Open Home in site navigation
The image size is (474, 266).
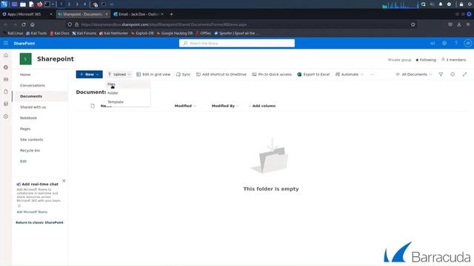[x=25, y=75]
